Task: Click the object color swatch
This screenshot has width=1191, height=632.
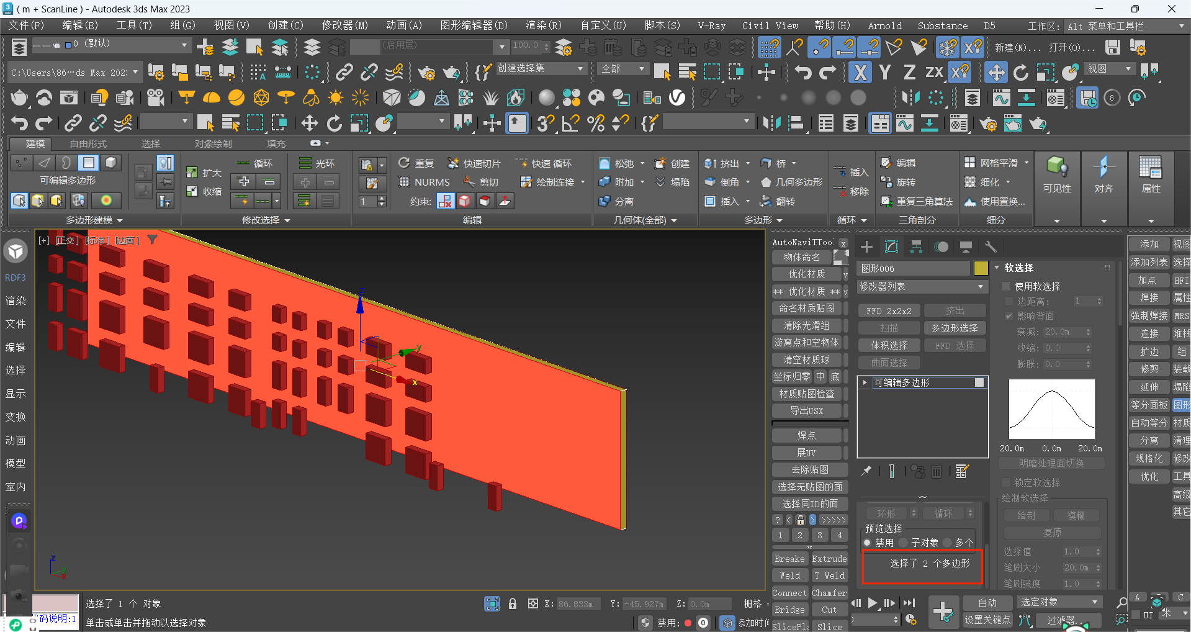Action: pos(981,268)
